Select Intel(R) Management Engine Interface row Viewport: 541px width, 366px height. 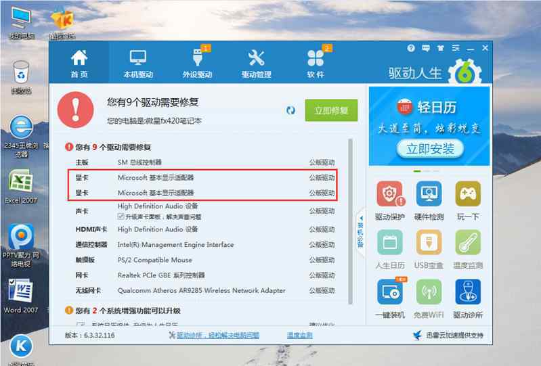click(205, 245)
